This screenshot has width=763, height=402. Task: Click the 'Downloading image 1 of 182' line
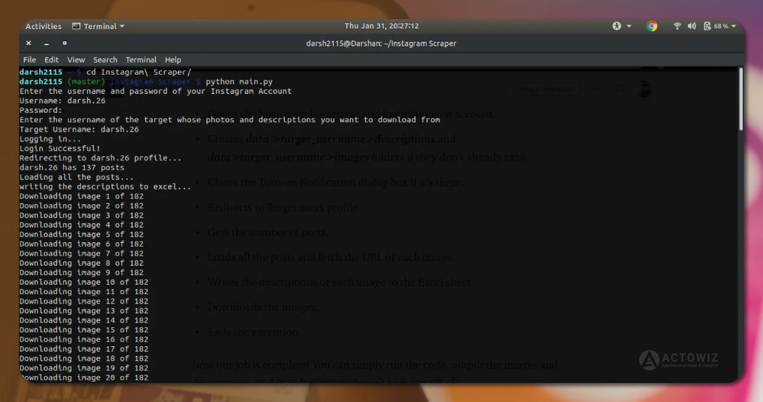point(81,196)
